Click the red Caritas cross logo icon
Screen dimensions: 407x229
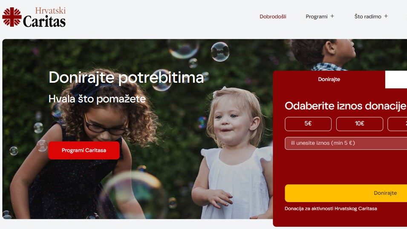[12, 17]
